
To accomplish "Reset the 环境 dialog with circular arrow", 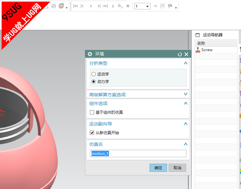I will [180, 54].
